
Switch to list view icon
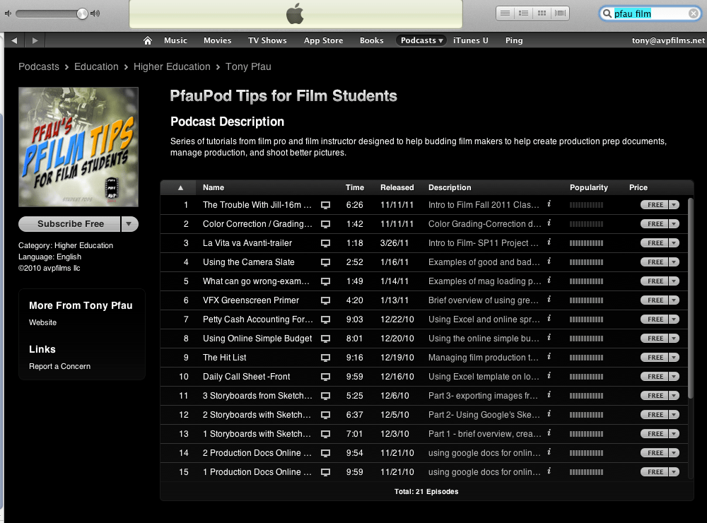(x=505, y=13)
